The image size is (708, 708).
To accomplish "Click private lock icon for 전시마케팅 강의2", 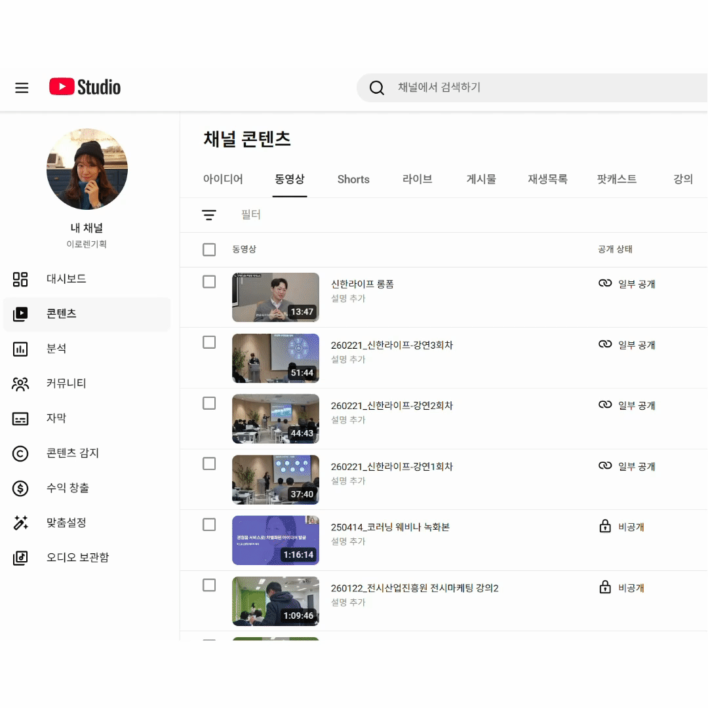I will click(x=605, y=587).
